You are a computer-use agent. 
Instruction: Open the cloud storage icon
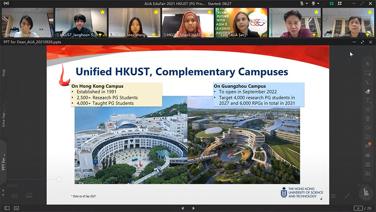pyautogui.click(x=368, y=156)
